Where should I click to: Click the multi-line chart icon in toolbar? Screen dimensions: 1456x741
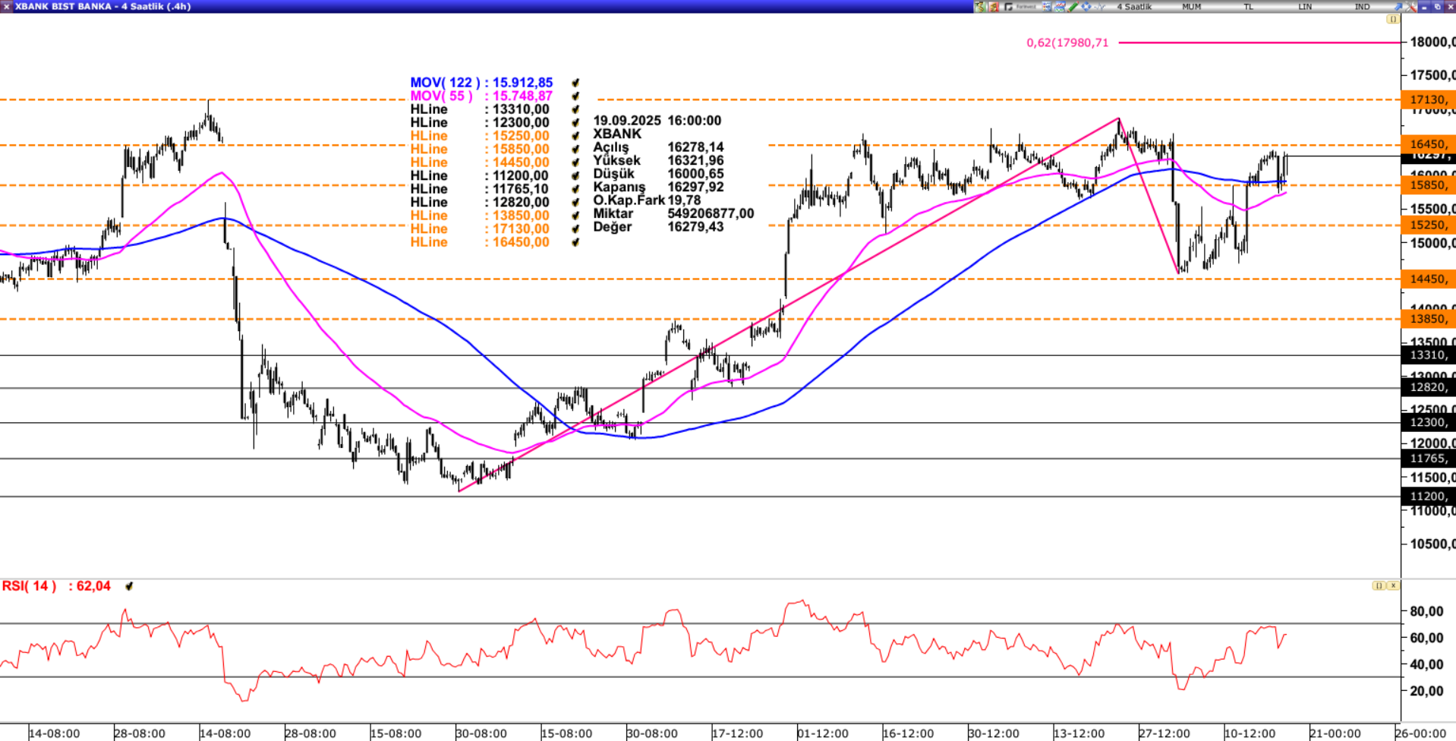(x=1060, y=7)
